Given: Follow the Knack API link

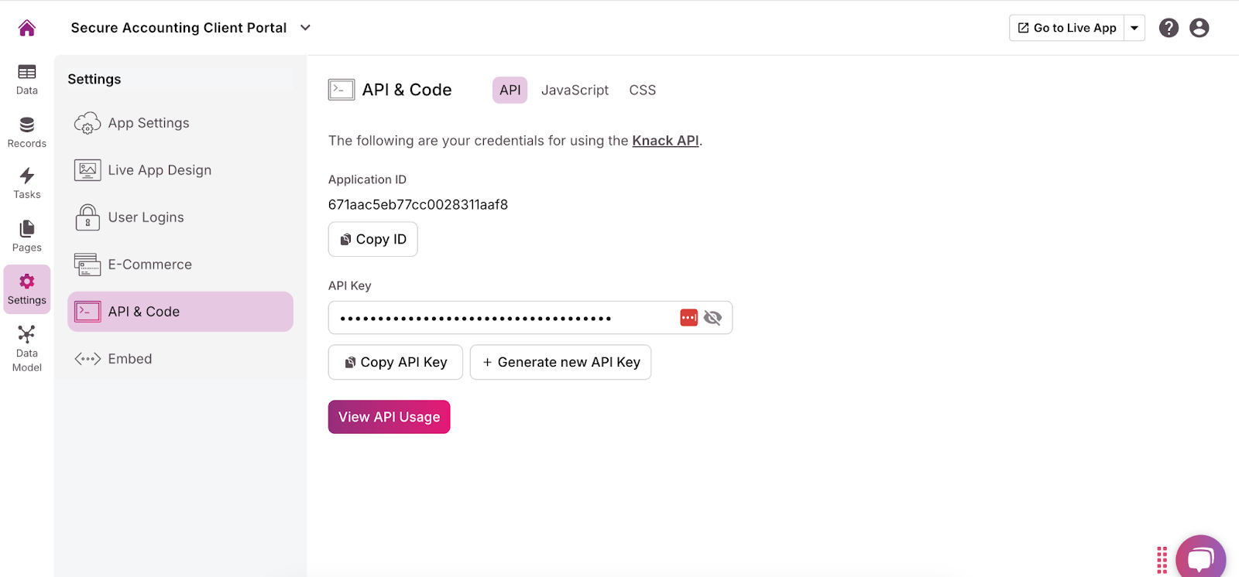Looking at the screenshot, I should click(665, 141).
